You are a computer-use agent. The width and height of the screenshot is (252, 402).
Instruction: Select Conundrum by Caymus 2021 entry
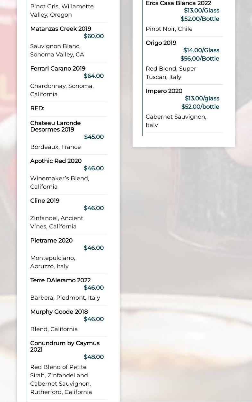pyautogui.click(x=65, y=346)
